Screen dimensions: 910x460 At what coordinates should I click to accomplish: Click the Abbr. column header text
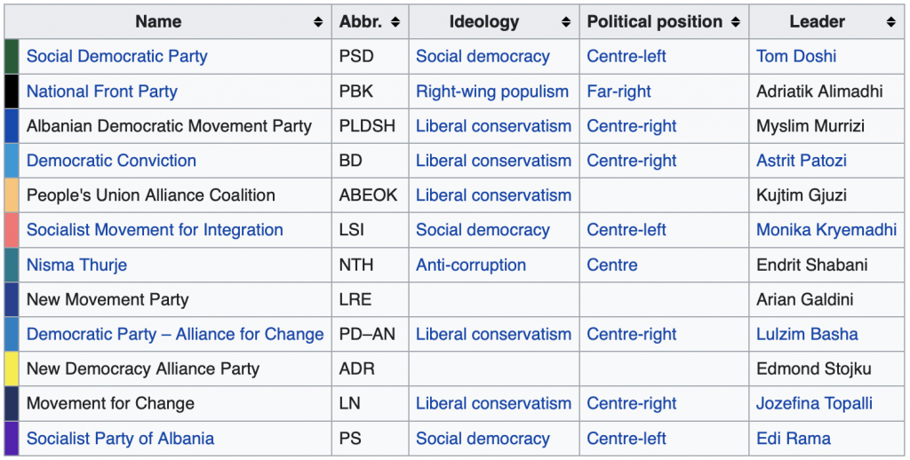(360, 22)
